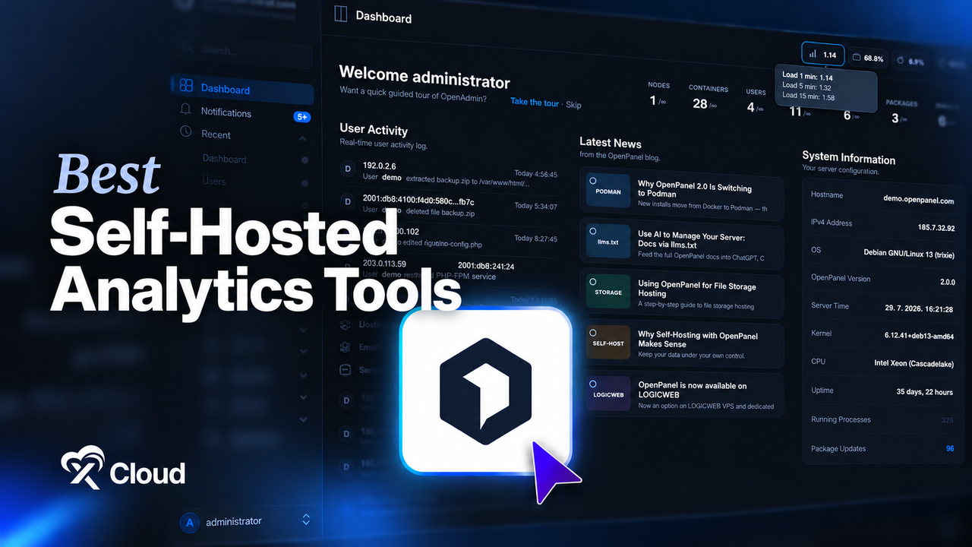Viewport: 972px width, 547px height.
Task: Click hostname value demo.openpanel.com
Action: coord(919,201)
